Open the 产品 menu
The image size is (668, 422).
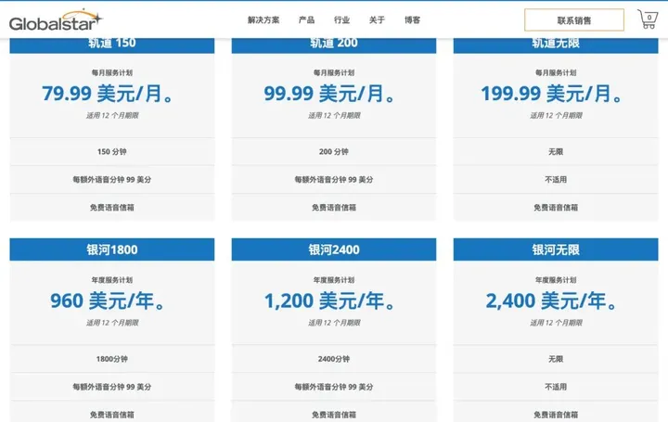[306, 20]
